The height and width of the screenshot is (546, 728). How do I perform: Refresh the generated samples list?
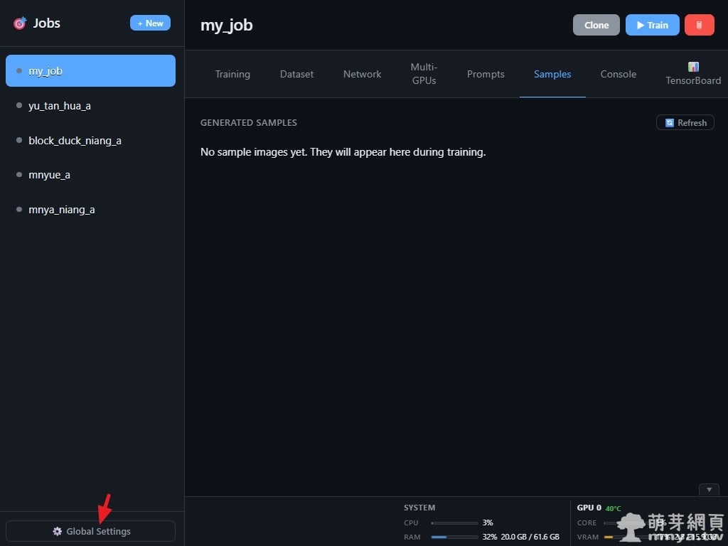[x=685, y=122]
